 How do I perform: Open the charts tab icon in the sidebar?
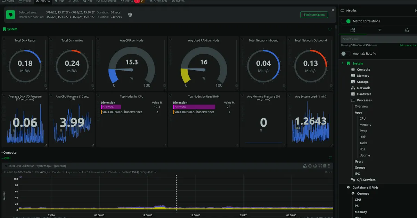(353, 30)
